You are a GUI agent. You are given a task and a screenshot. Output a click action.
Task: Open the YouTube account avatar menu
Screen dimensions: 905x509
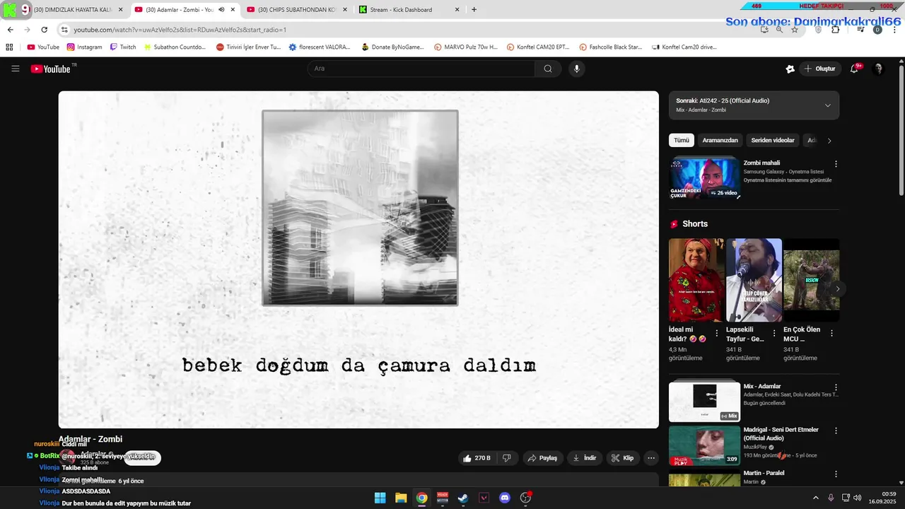pyautogui.click(x=879, y=69)
